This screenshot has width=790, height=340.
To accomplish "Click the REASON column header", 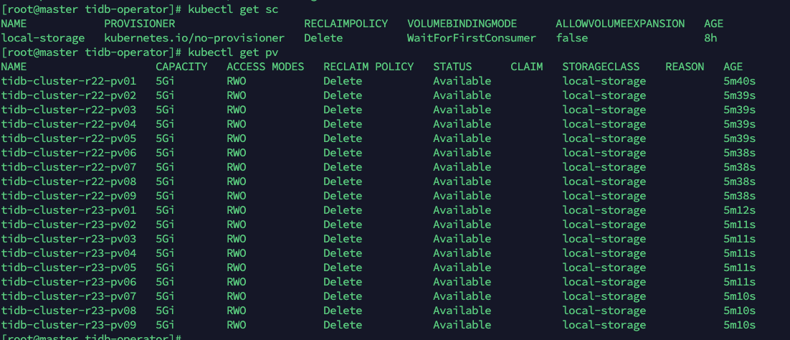I will coord(685,67).
